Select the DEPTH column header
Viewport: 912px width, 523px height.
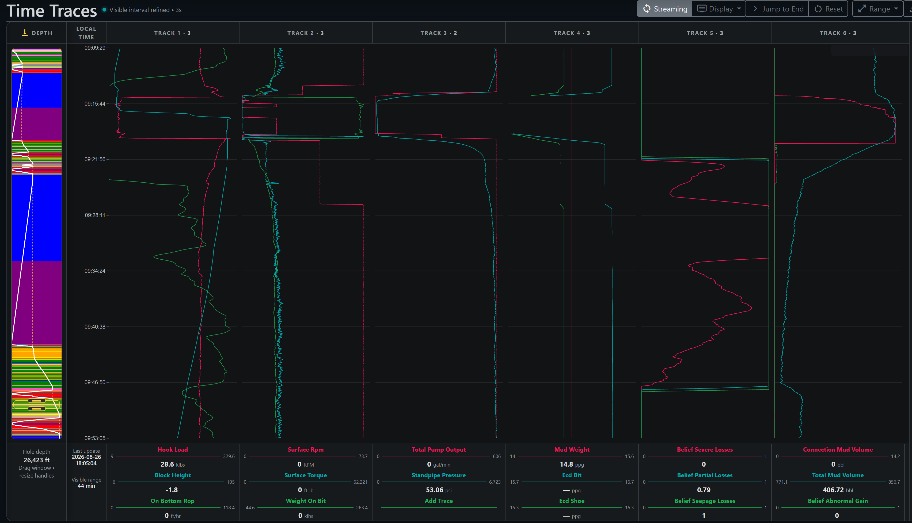(37, 33)
